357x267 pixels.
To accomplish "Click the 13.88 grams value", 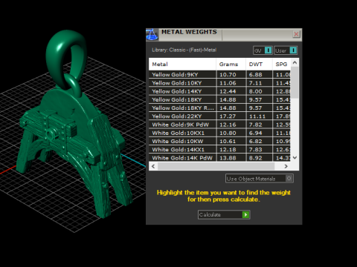I will tap(228, 158).
